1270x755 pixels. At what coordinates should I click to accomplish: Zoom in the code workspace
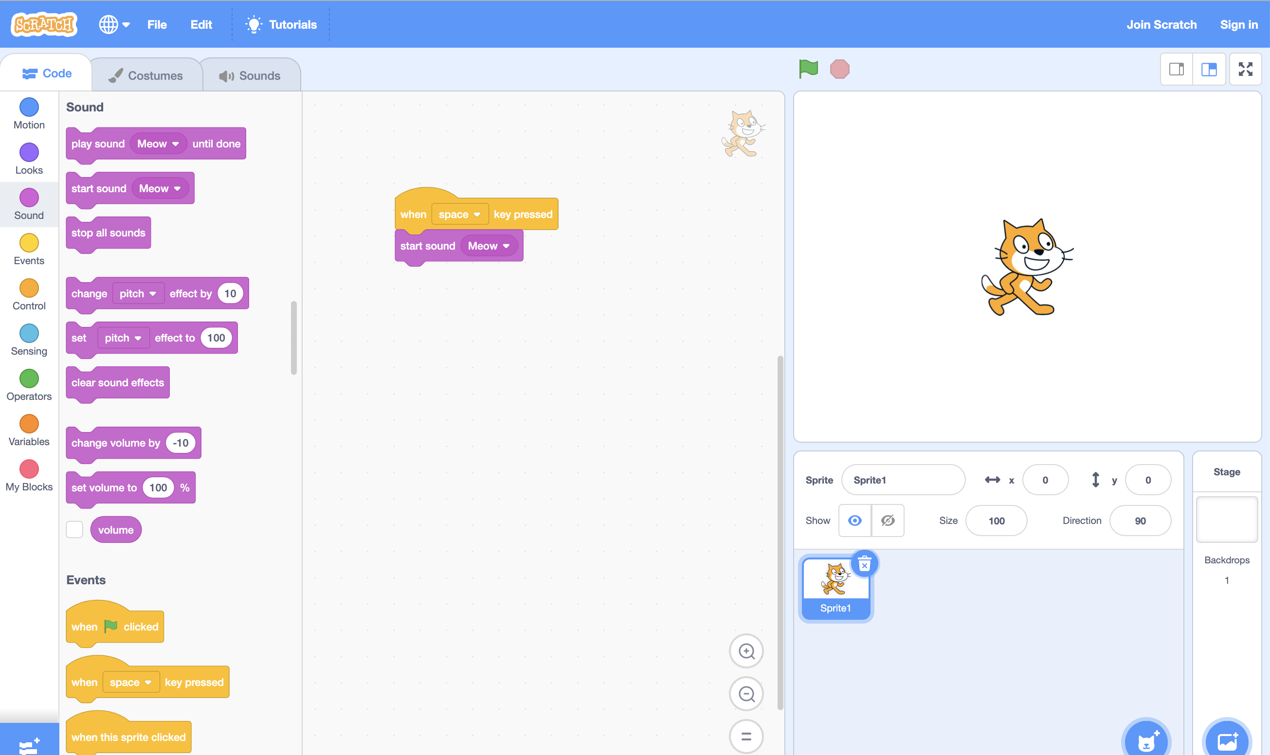[x=746, y=651]
